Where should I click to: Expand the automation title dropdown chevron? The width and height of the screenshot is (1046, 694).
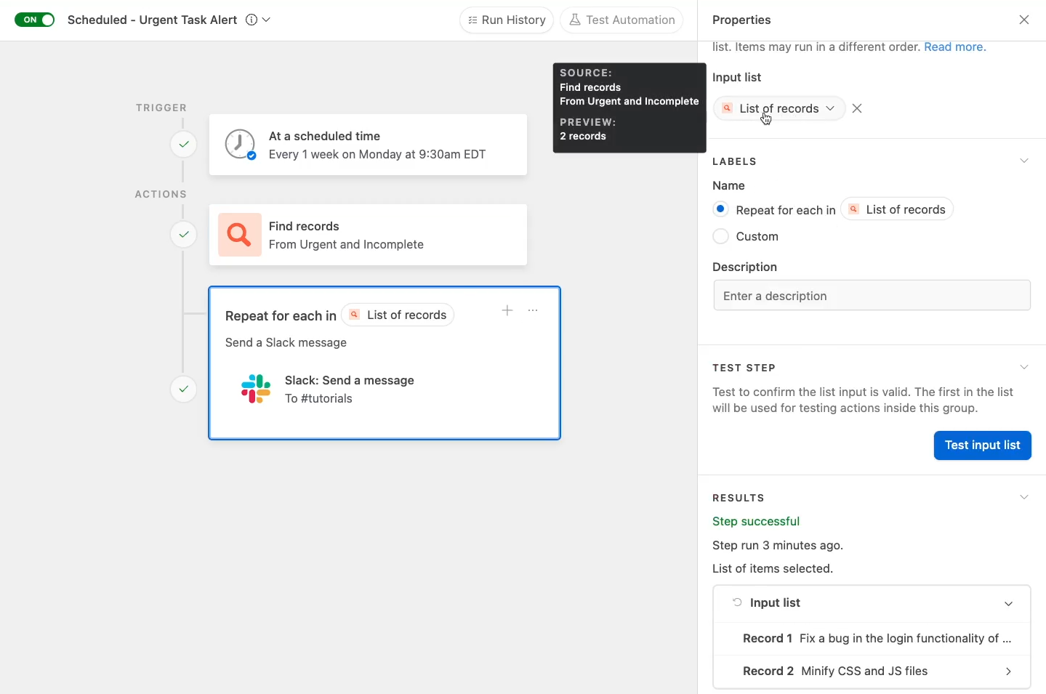(266, 20)
